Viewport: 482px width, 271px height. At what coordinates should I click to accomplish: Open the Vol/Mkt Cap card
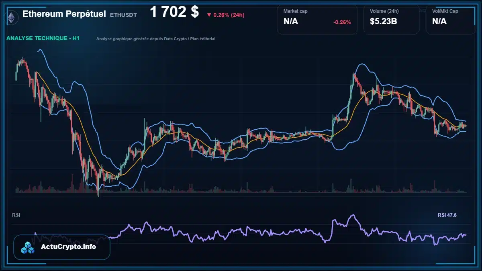click(451, 20)
